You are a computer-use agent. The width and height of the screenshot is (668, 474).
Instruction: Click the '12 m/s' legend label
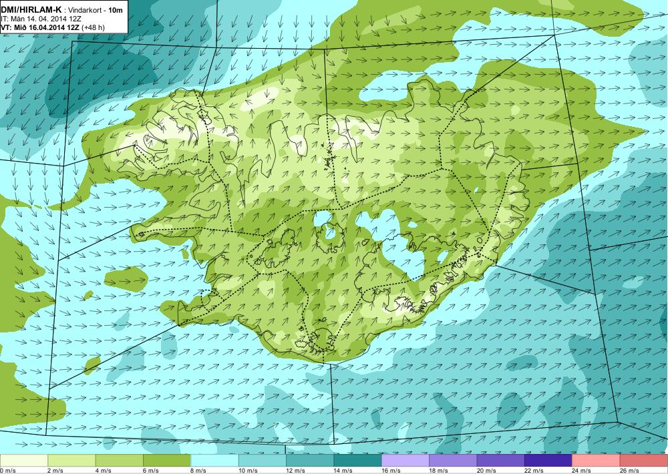click(x=296, y=471)
